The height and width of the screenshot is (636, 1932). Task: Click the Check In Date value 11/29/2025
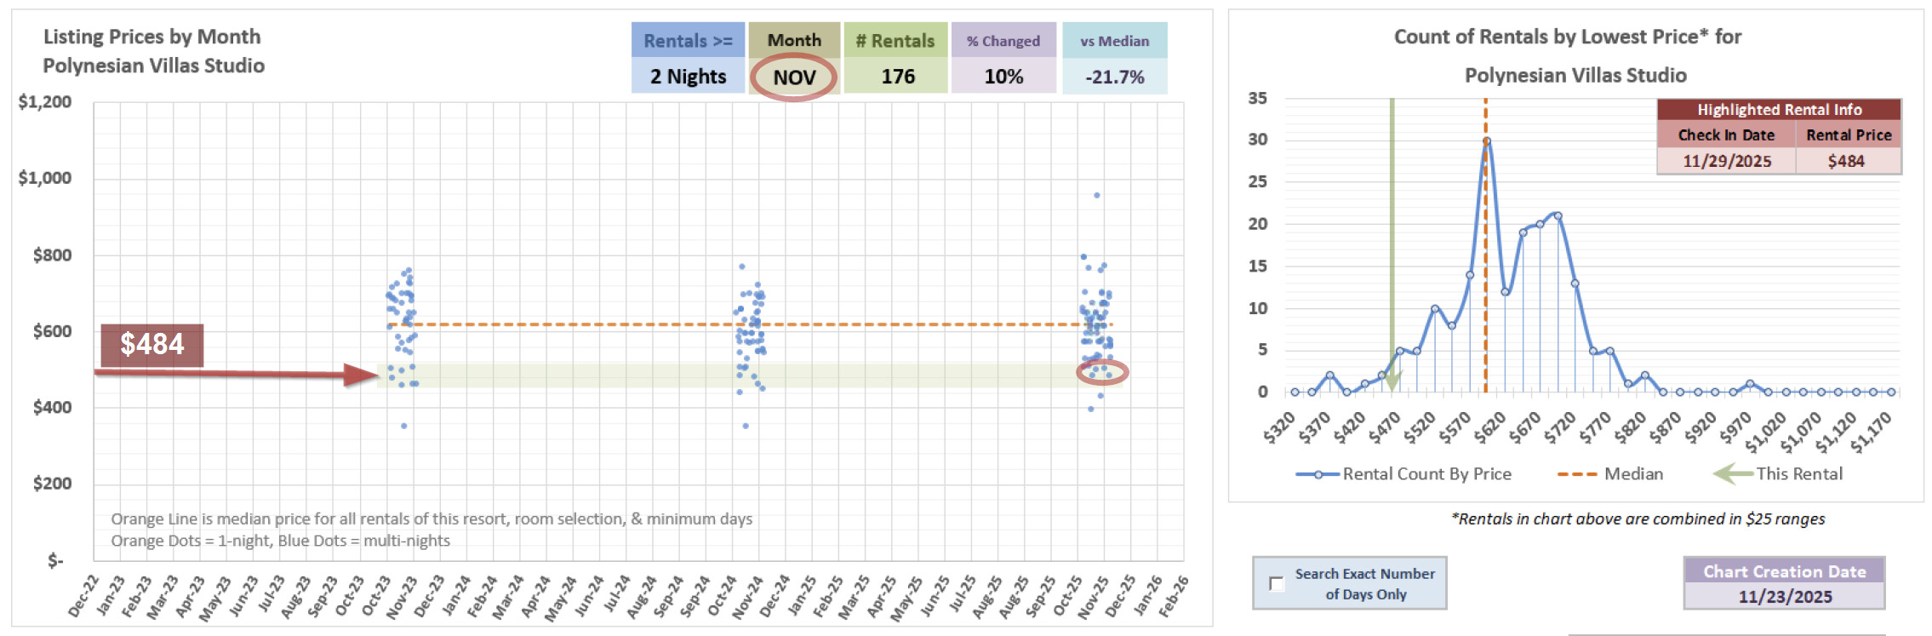tap(1726, 161)
